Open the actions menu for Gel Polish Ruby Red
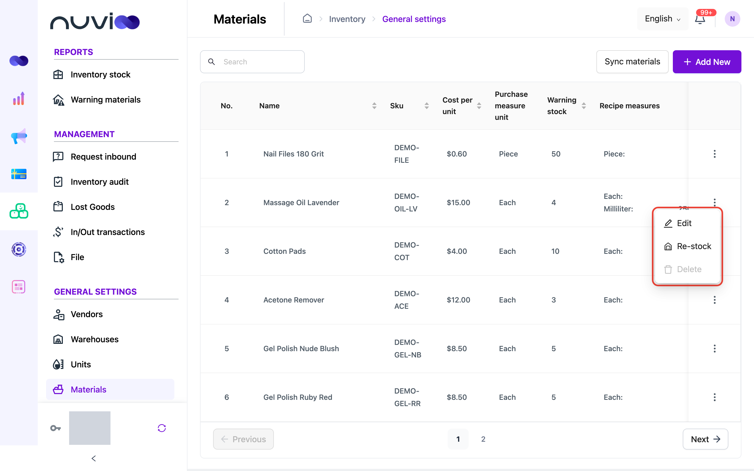Image resolution: width=754 pixels, height=471 pixels. pyautogui.click(x=714, y=397)
